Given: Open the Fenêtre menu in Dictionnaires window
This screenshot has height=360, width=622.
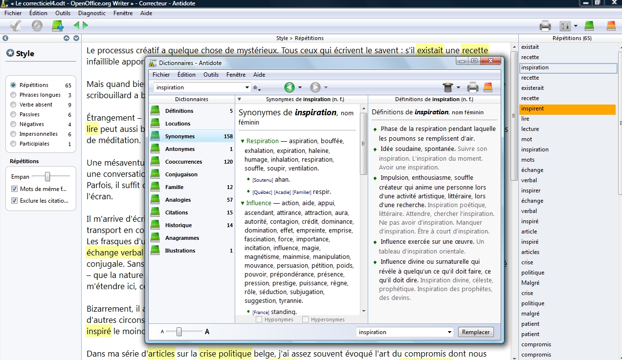Looking at the screenshot, I should (x=236, y=75).
